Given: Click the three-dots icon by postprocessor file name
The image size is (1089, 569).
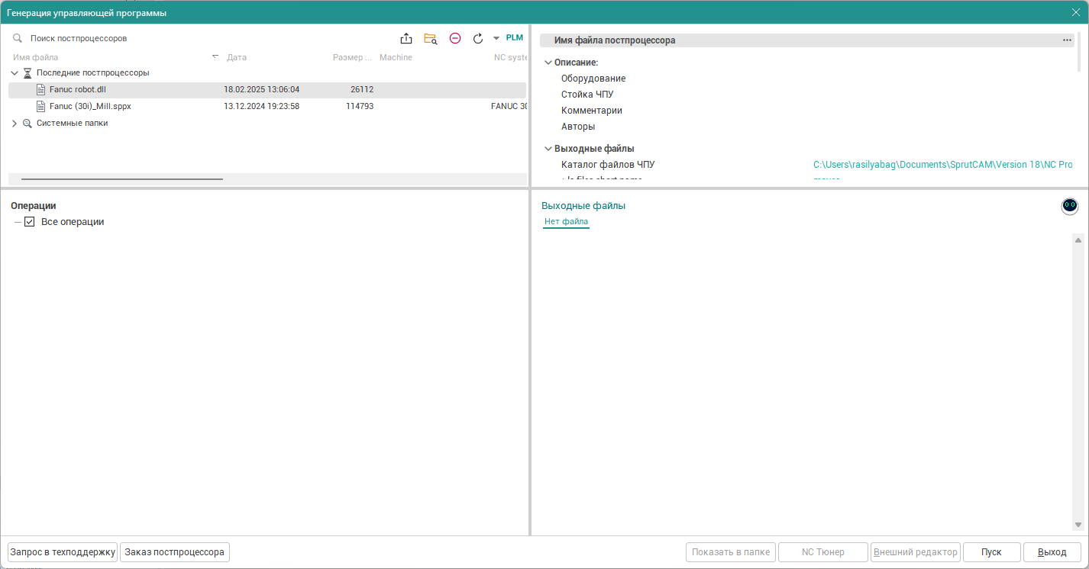Looking at the screenshot, I should (1067, 40).
